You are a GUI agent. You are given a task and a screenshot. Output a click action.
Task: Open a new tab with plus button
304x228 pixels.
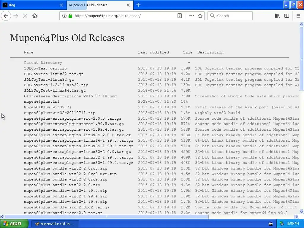[138, 5]
